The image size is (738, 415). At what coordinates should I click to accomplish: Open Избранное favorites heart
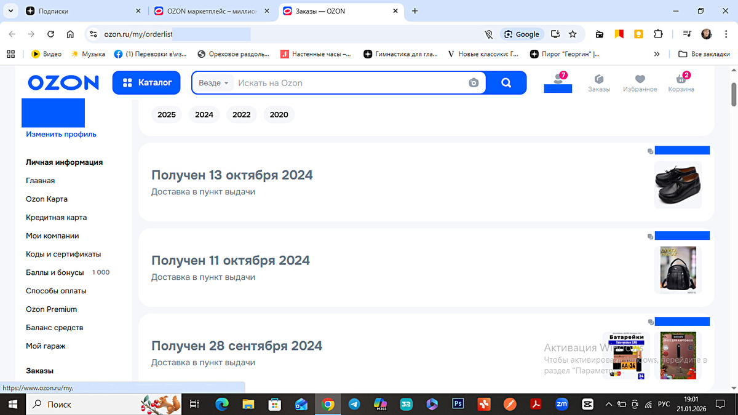pyautogui.click(x=640, y=82)
